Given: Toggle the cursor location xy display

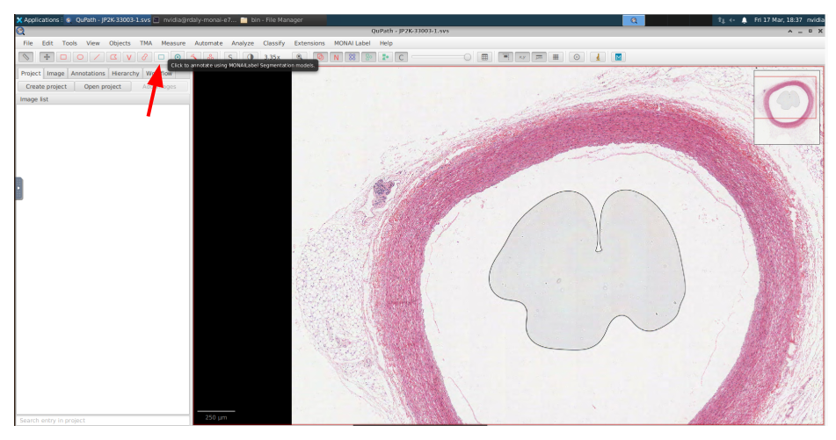Looking at the screenshot, I should pyautogui.click(x=522, y=57).
